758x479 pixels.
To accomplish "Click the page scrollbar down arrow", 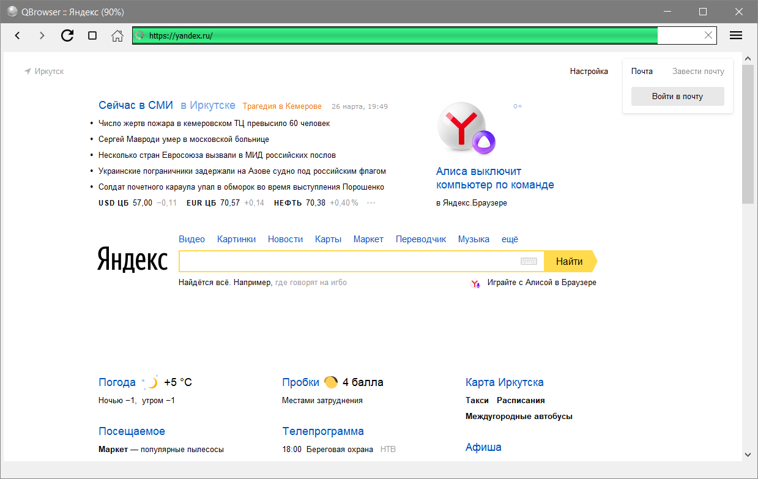I will pyautogui.click(x=748, y=455).
